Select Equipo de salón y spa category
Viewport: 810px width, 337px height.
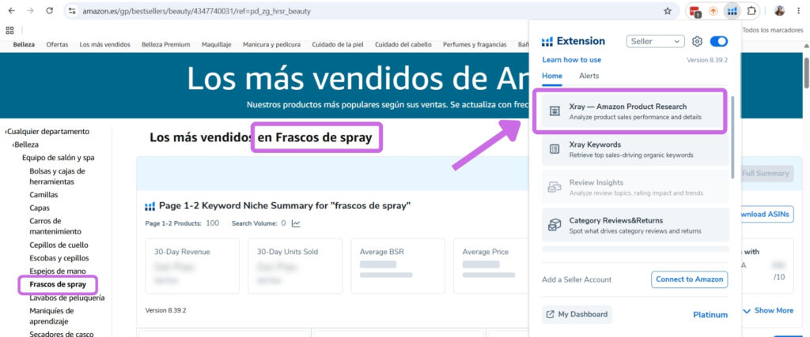(x=58, y=158)
